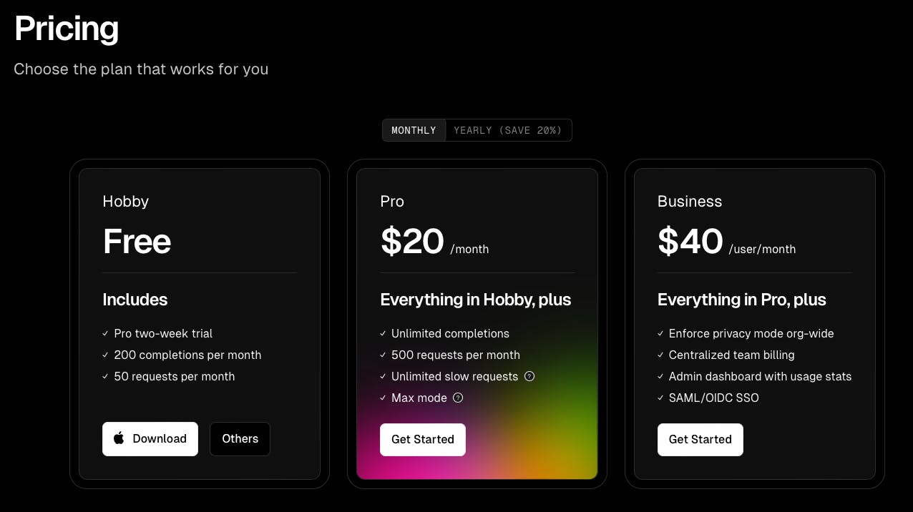Screen dimensions: 913x512
Task: Click the $40 Business price
Action: click(690, 242)
